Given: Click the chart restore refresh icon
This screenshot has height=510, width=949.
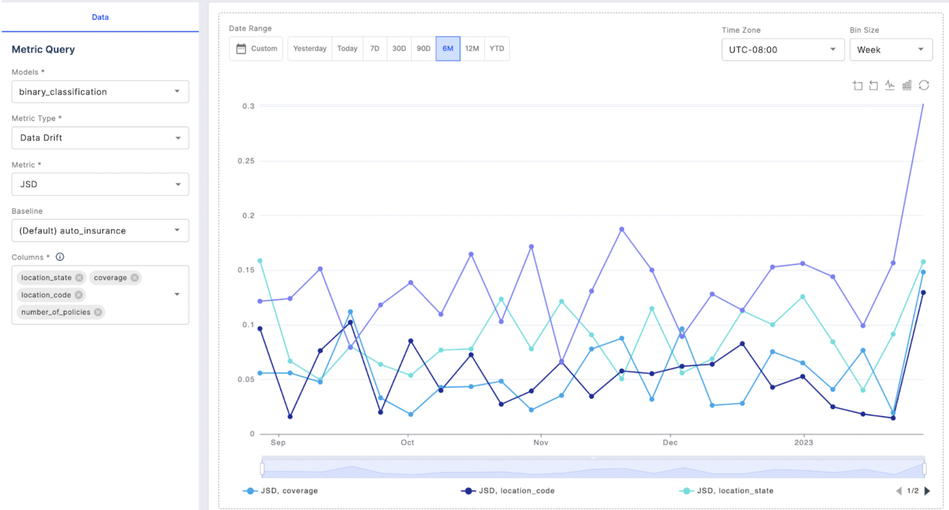Looking at the screenshot, I should 924,85.
